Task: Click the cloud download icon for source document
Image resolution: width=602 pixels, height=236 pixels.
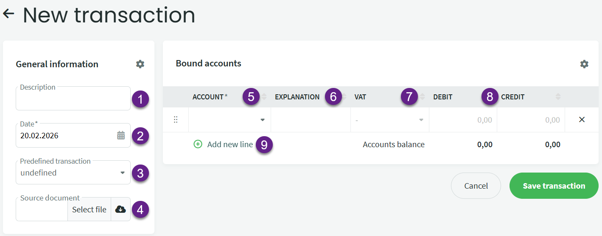Action: (120, 209)
